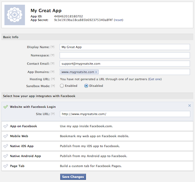Expand the Mobile Web integration row

(97, 136)
